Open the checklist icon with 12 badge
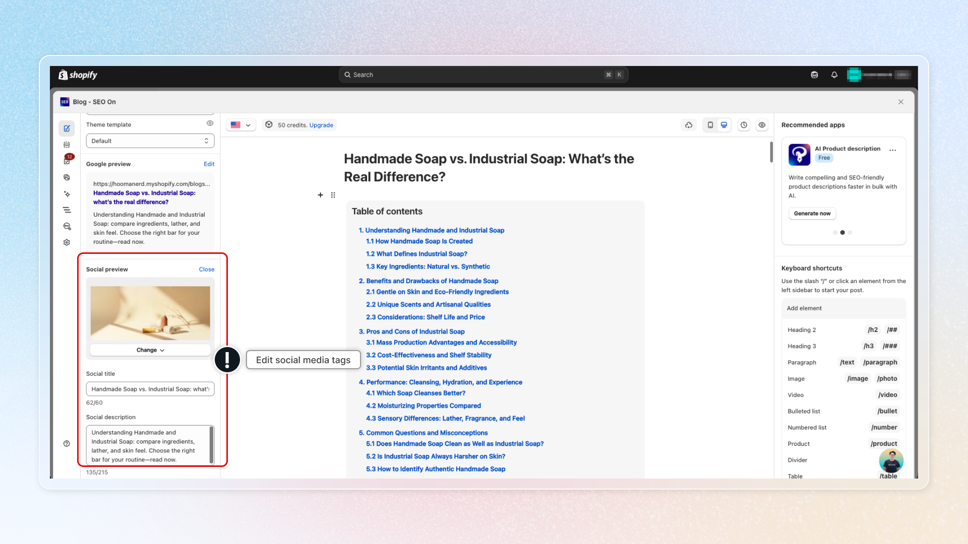Viewport: 968px width, 544px height. pyautogui.click(x=67, y=161)
